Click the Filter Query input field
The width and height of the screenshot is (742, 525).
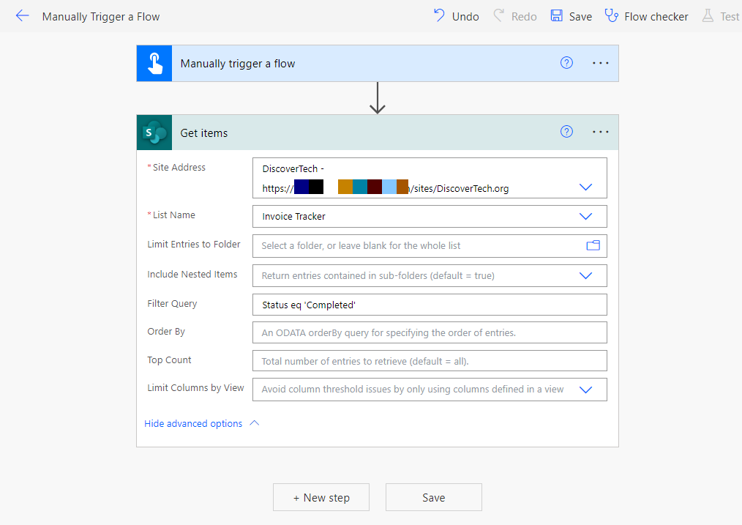click(430, 305)
